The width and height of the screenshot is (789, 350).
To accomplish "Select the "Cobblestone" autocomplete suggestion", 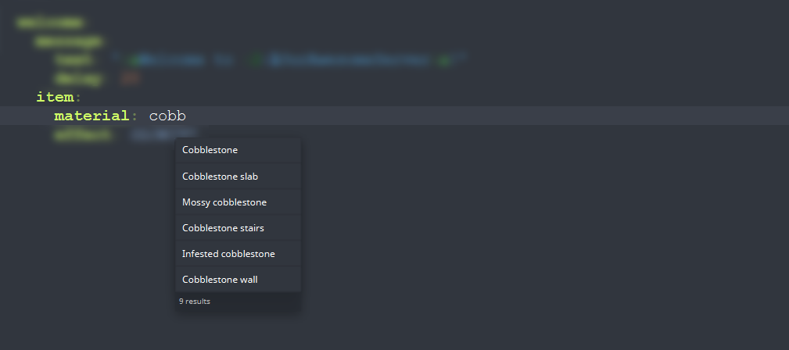I will click(x=238, y=150).
